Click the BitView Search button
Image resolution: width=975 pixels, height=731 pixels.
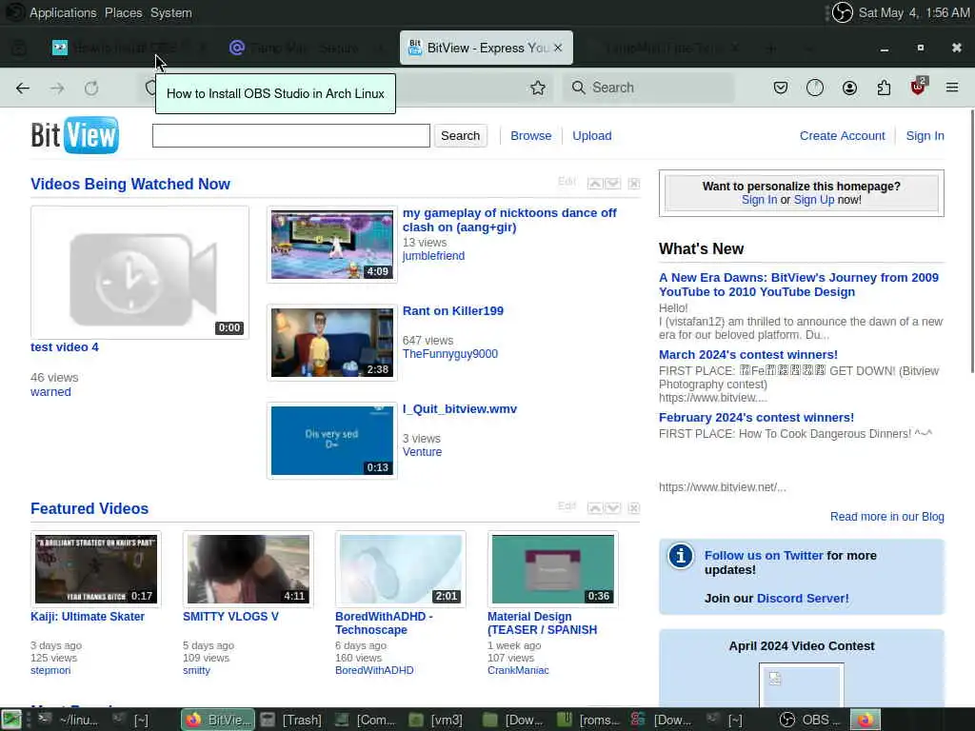pyautogui.click(x=460, y=135)
